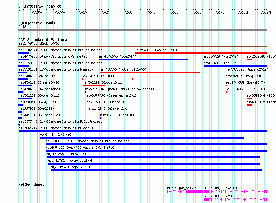Viewport: 276px width, 203px height.
Task: Open nsv1006905 (Coe2014) variant label
Action: pos(118,56)
